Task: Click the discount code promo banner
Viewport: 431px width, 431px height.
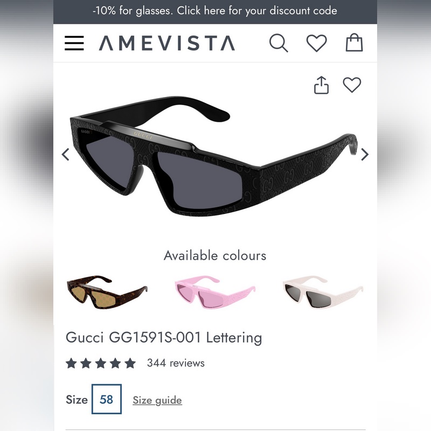Action: coord(215,11)
